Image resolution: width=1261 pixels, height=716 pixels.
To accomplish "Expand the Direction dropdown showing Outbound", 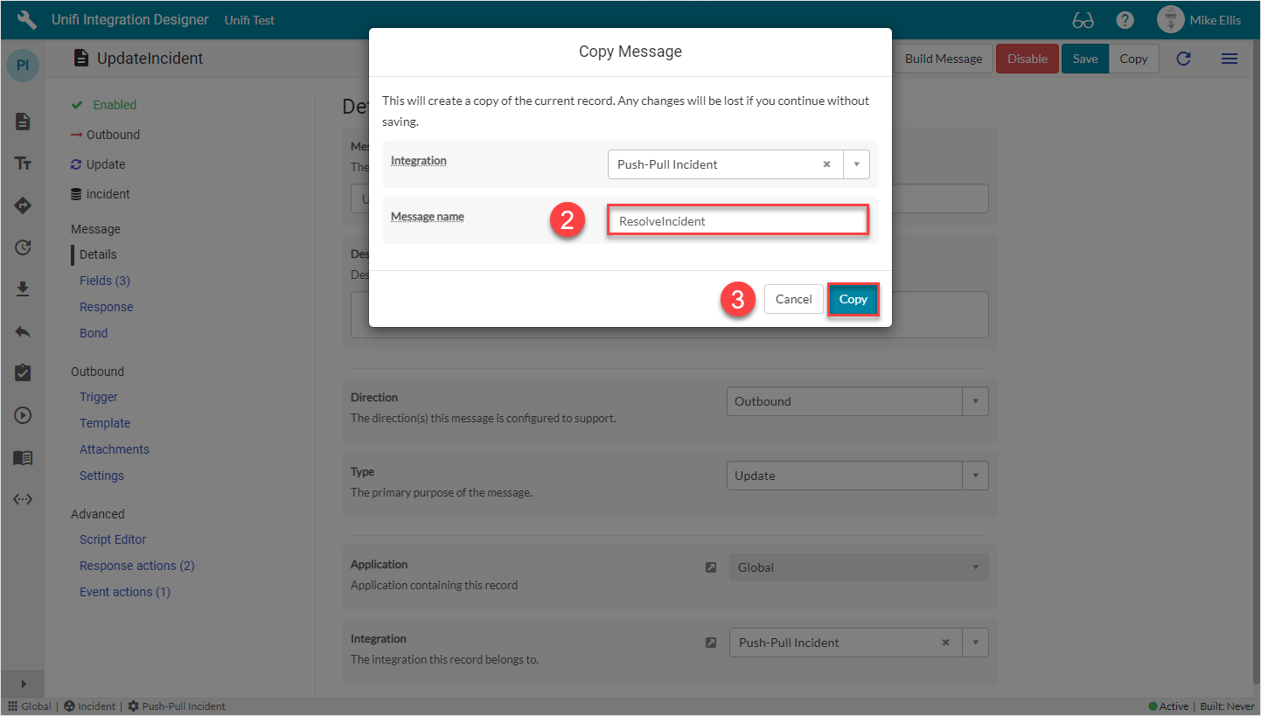I will 975,401.
